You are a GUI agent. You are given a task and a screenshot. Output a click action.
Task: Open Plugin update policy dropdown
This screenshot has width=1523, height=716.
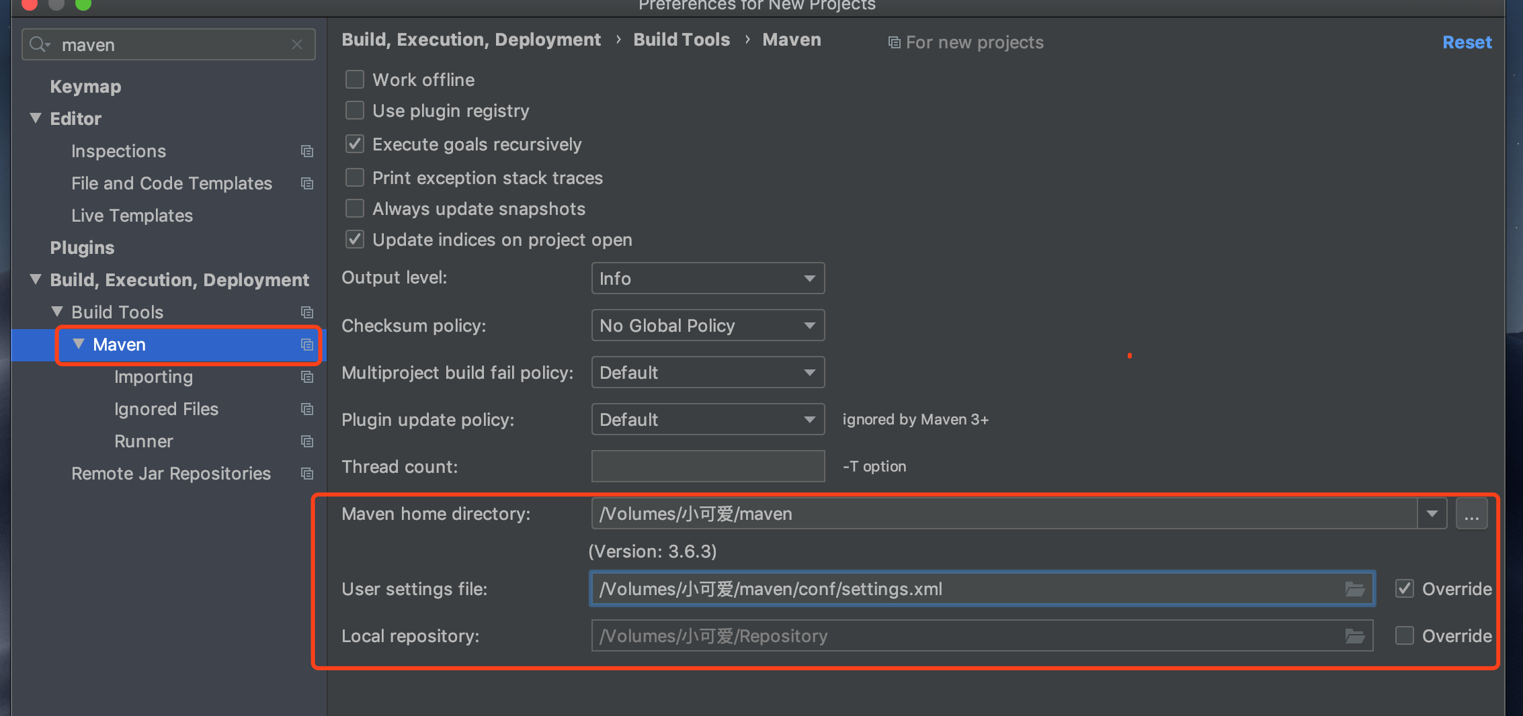coord(708,419)
